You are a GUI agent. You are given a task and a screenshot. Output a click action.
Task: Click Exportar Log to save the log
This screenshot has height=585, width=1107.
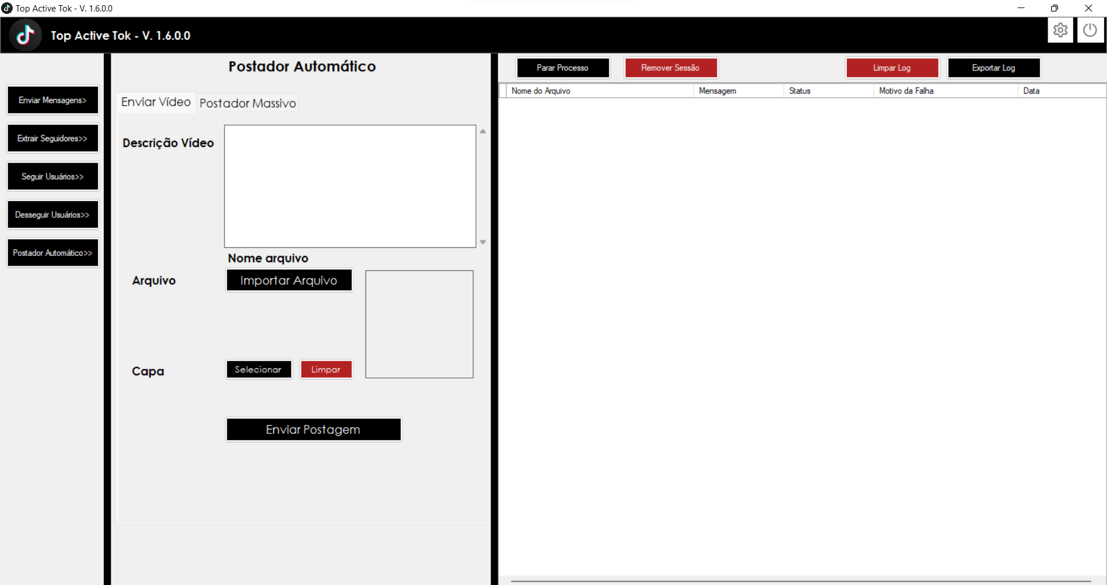coord(994,67)
